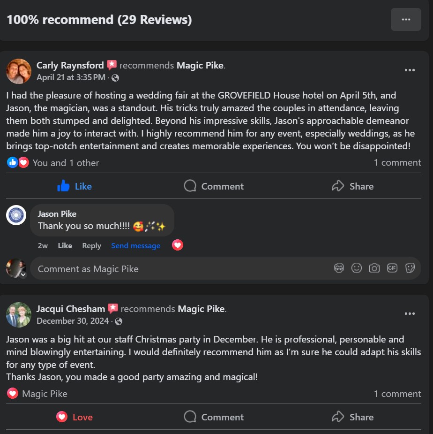Insert an emoji into the comment
Viewport: 433px width, 434px height.
click(x=357, y=268)
